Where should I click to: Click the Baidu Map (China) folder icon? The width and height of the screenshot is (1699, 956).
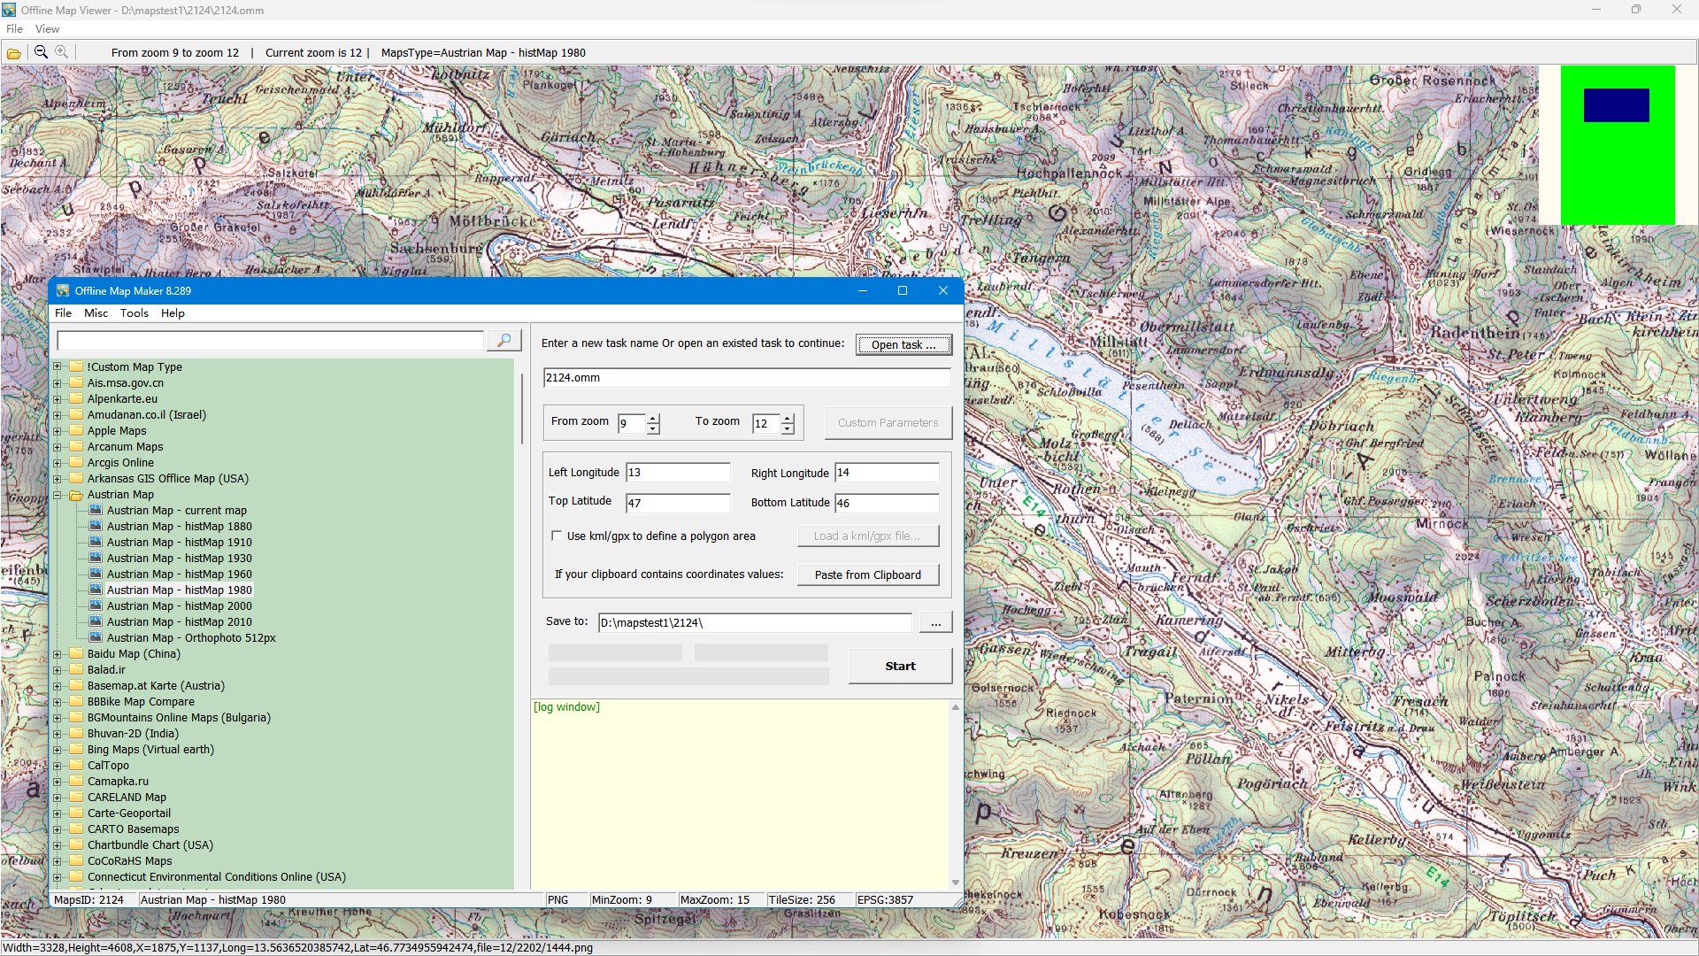[x=76, y=654]
